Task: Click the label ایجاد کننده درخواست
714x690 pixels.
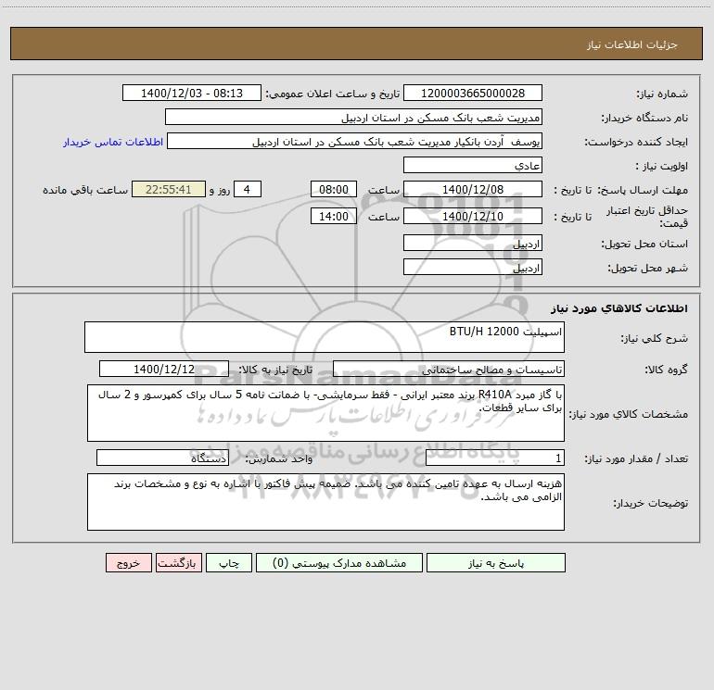Action: tap(636, 142)
